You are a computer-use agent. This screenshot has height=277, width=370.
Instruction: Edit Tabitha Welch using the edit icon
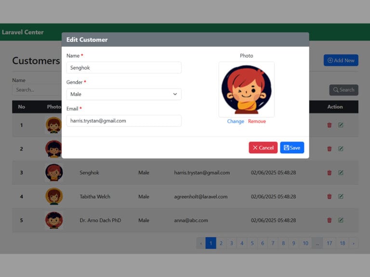341,196
